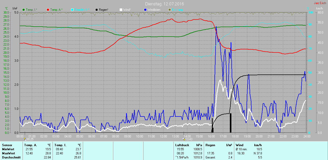Click the 'Jarz Erich' author label

[x=320, y=3]
